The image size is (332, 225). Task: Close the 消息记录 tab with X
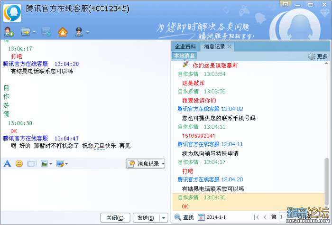click(x=229, y=47)
